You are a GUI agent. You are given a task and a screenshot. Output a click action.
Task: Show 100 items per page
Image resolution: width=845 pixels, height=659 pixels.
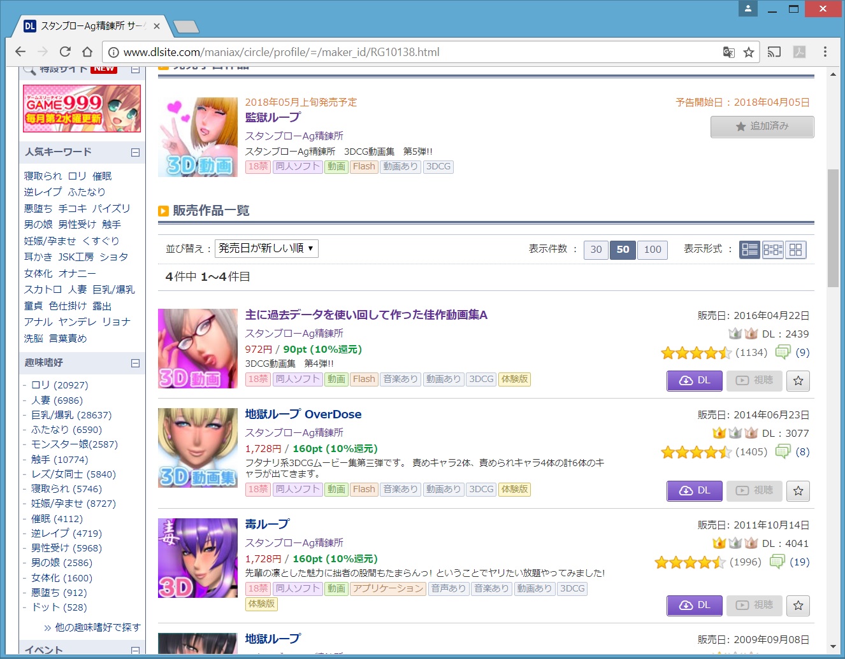(x=653, y=250)
